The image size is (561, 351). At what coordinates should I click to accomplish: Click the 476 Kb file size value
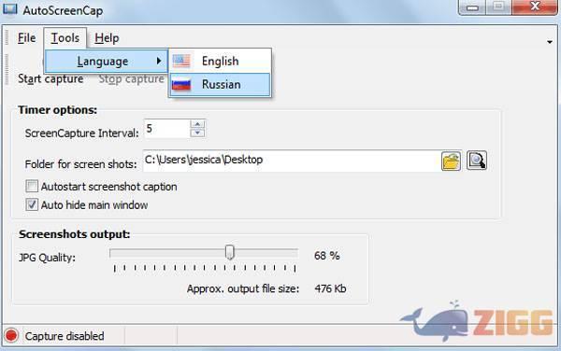[330, 288]
